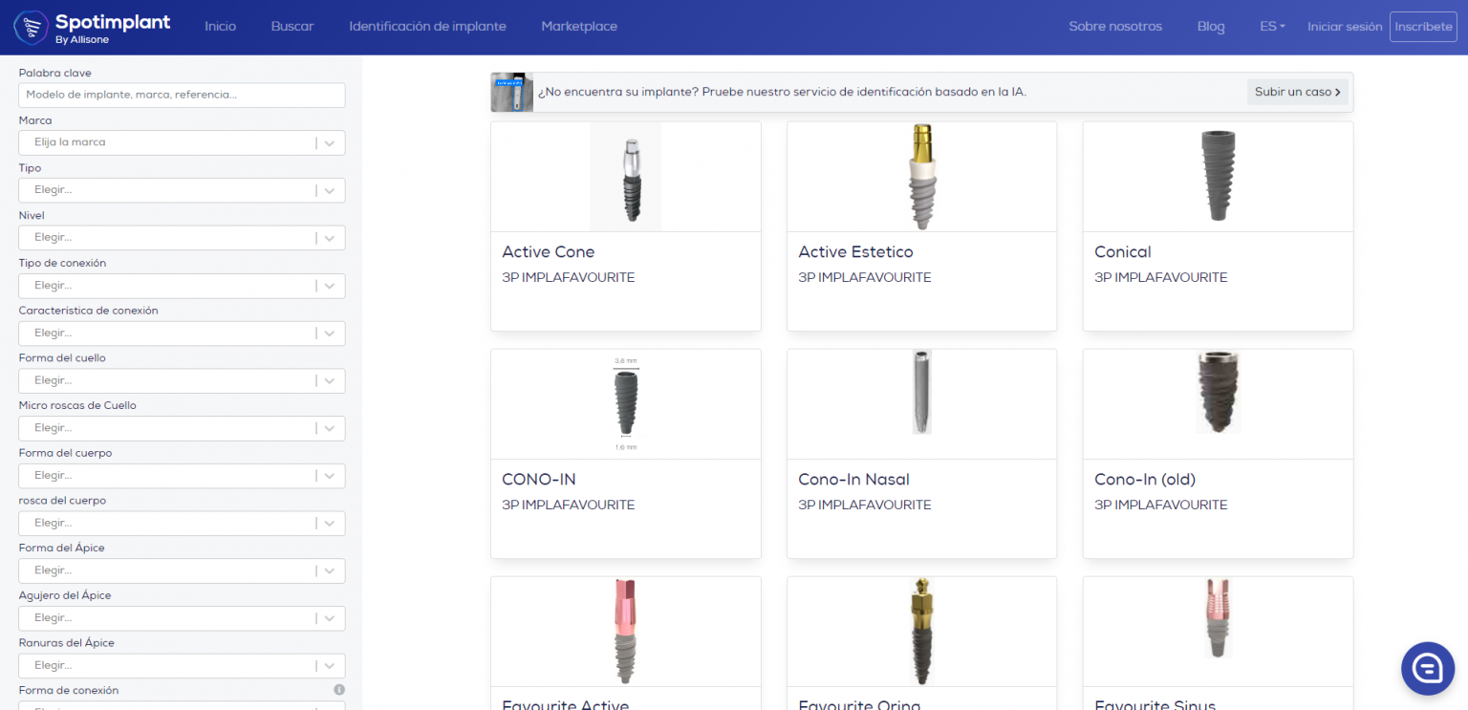Image resolution: width=1468 pixels, height=710 pixels.
Task: Open the CONO-IN implant image
Action: (x=626, y=404)
